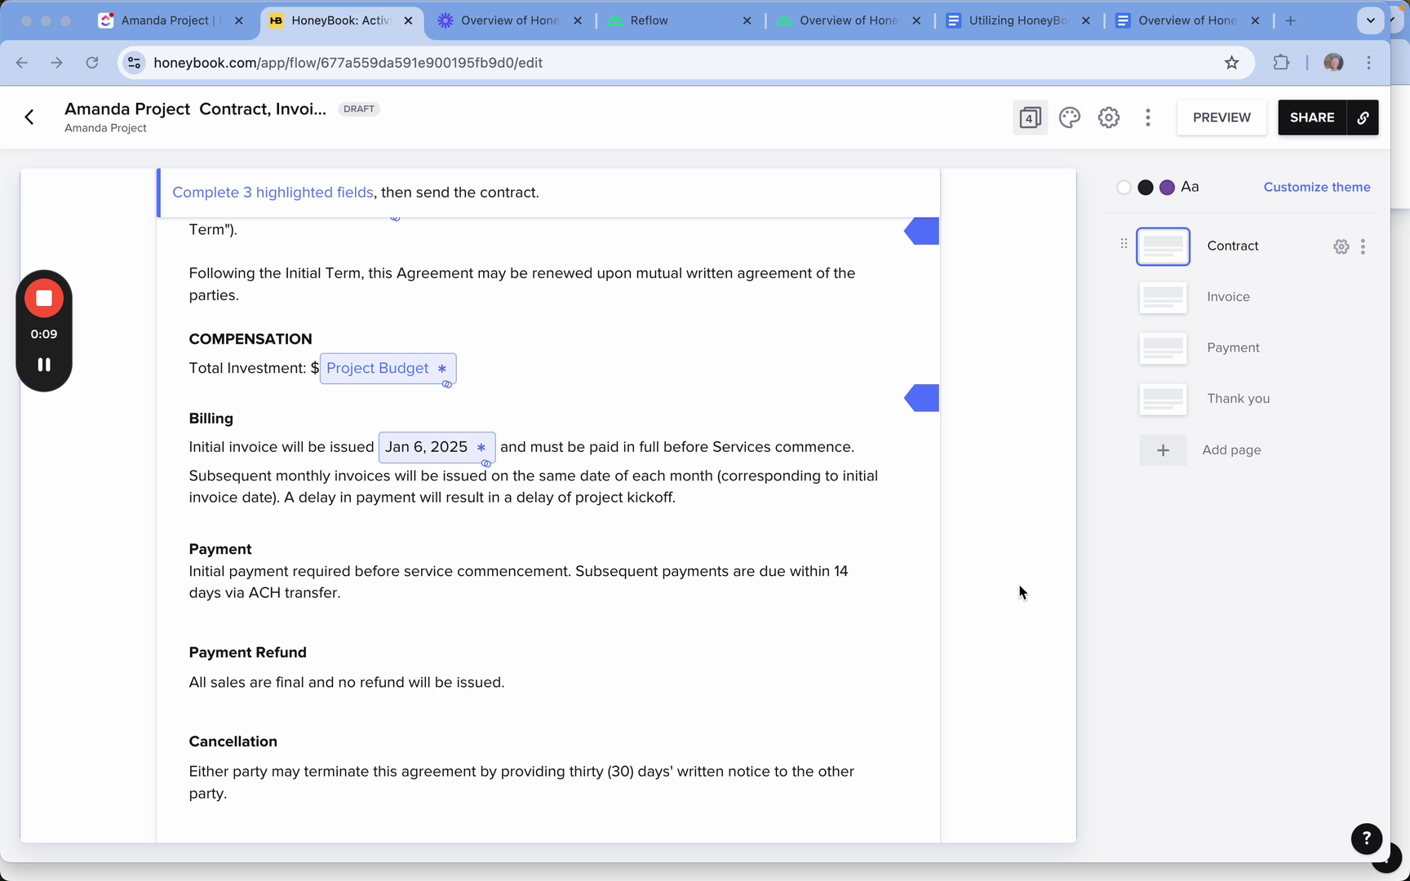
Task: Copy share link via chain icon
Action: click(1363, 117)
